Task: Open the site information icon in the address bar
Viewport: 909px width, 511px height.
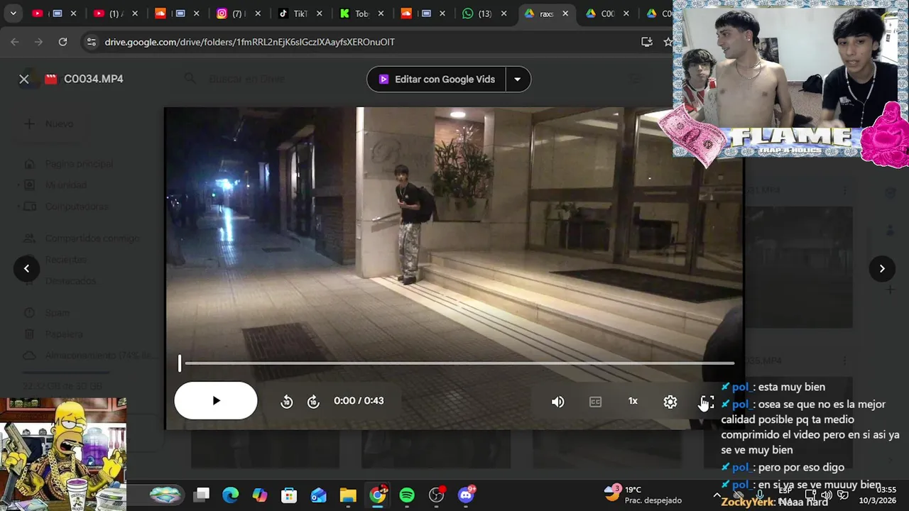Action: 91,42
